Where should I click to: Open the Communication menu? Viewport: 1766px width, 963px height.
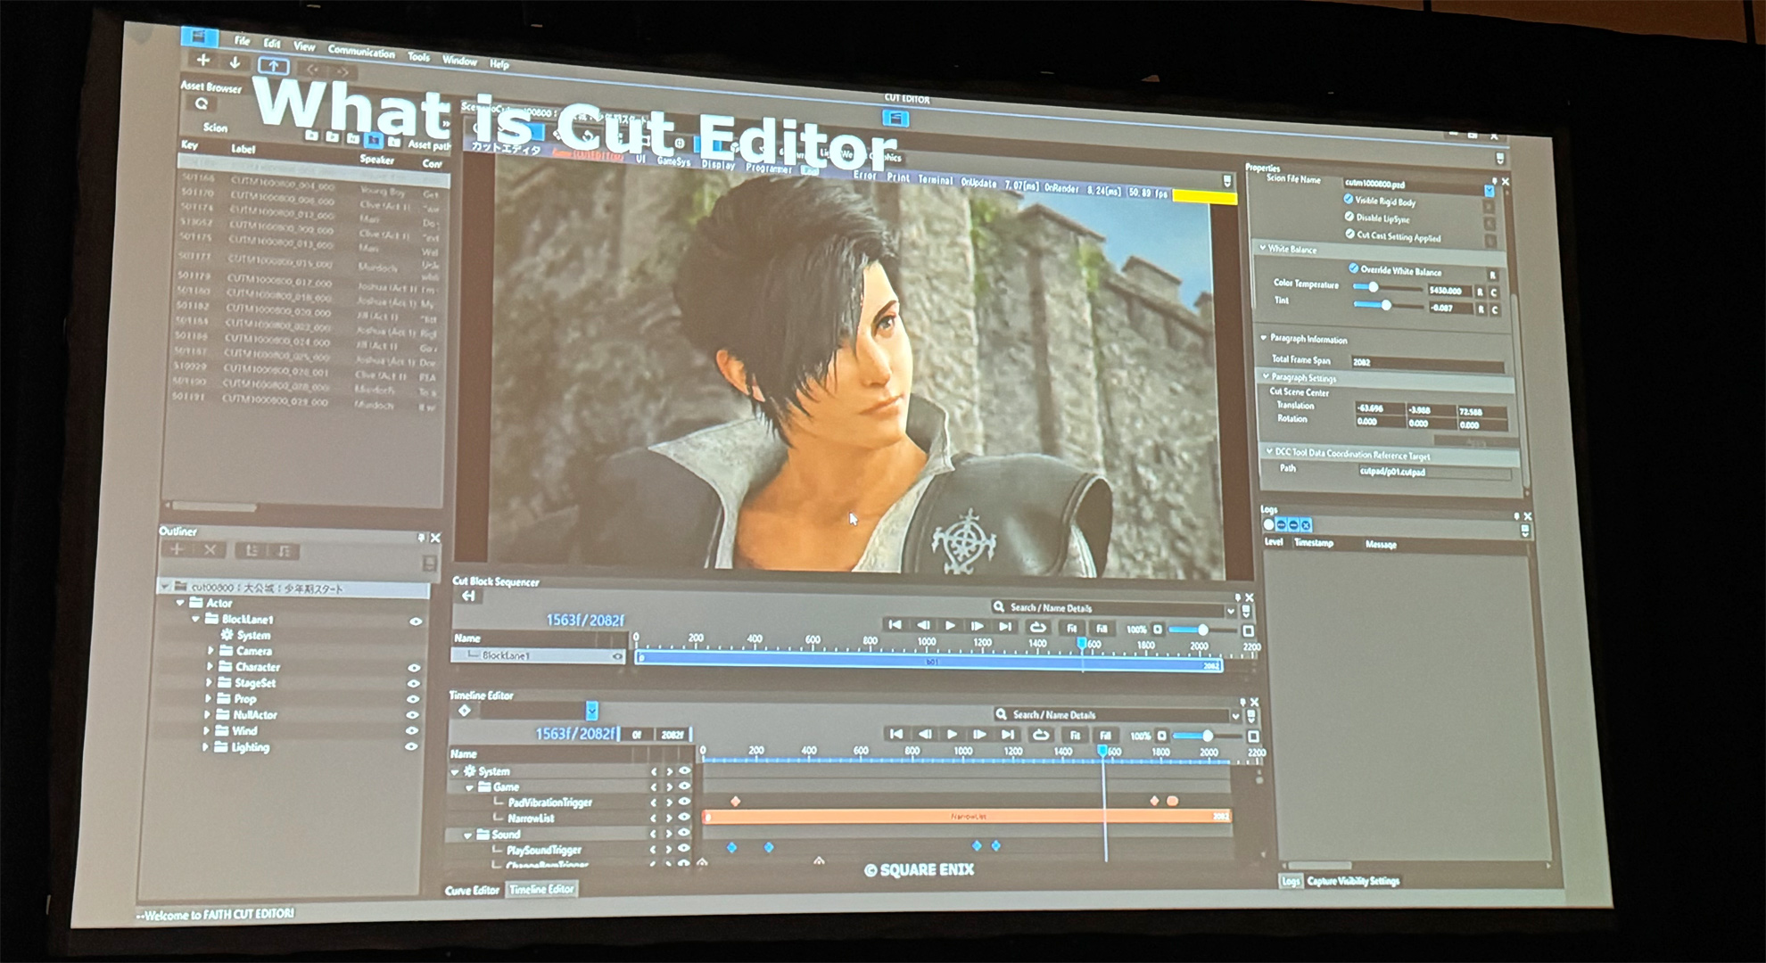pyautogui.click(x=360, y=52)
